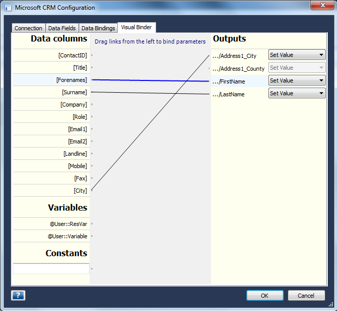Viewport: 337px width, 311px height.
Task: Click the Cancel button
Action: (306, 296)
